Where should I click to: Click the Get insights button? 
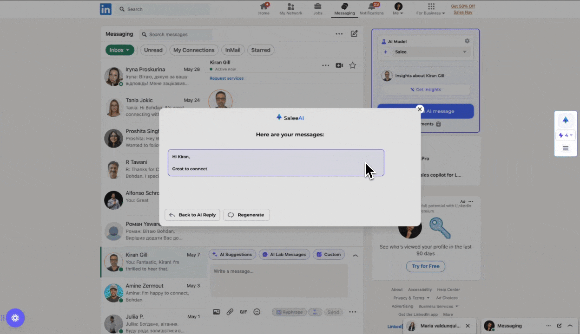pos(426,90)
